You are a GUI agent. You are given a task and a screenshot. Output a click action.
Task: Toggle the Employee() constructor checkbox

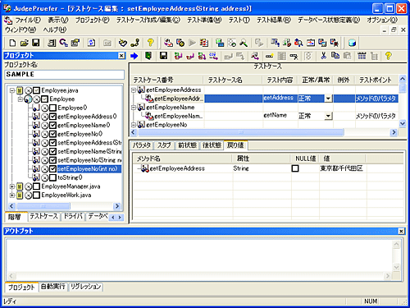point(53,108)
